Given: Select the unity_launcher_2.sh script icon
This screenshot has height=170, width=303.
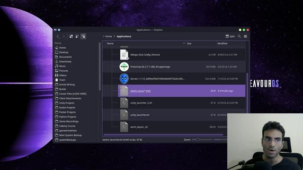Looking at the screenshot, I should 124,103.
